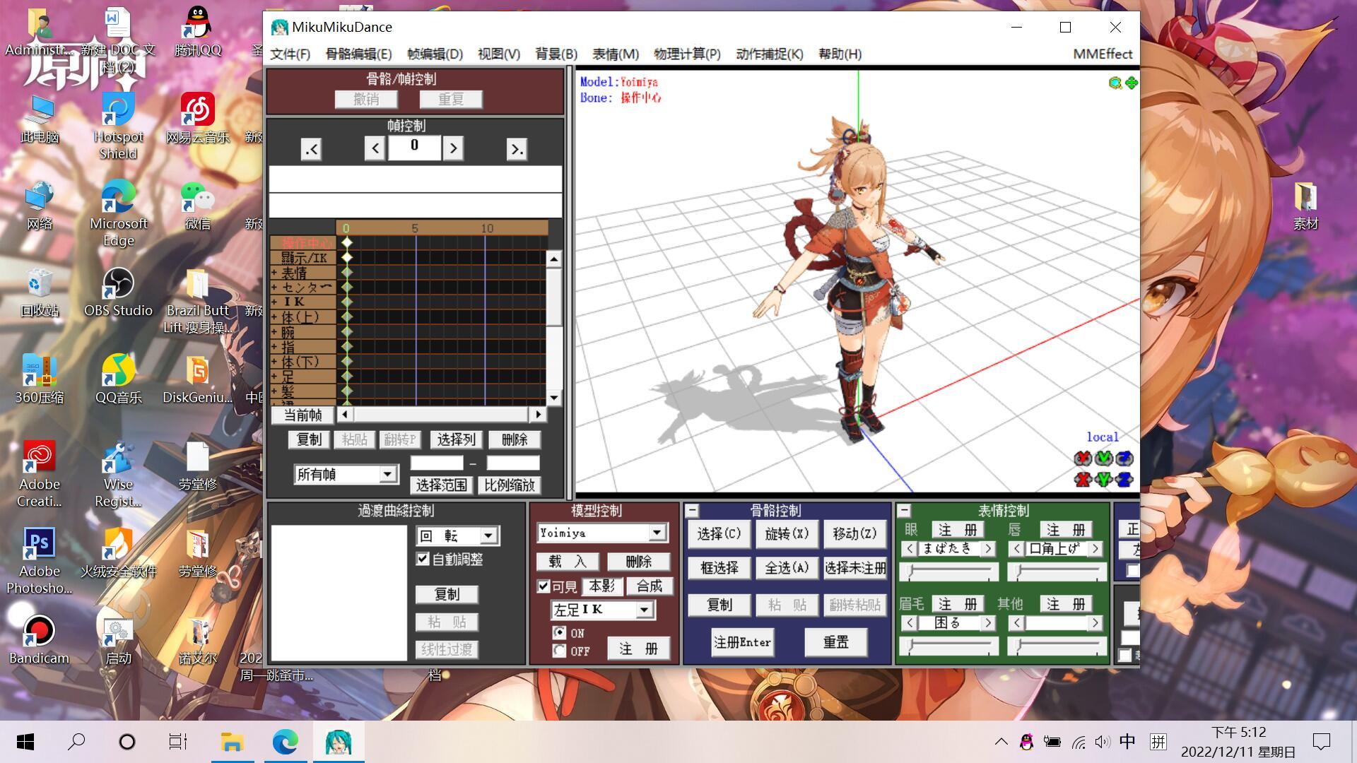The width and height of the screenshot is (1357, 763).
Task: Click the 注册Enter button
Action: 741,642
